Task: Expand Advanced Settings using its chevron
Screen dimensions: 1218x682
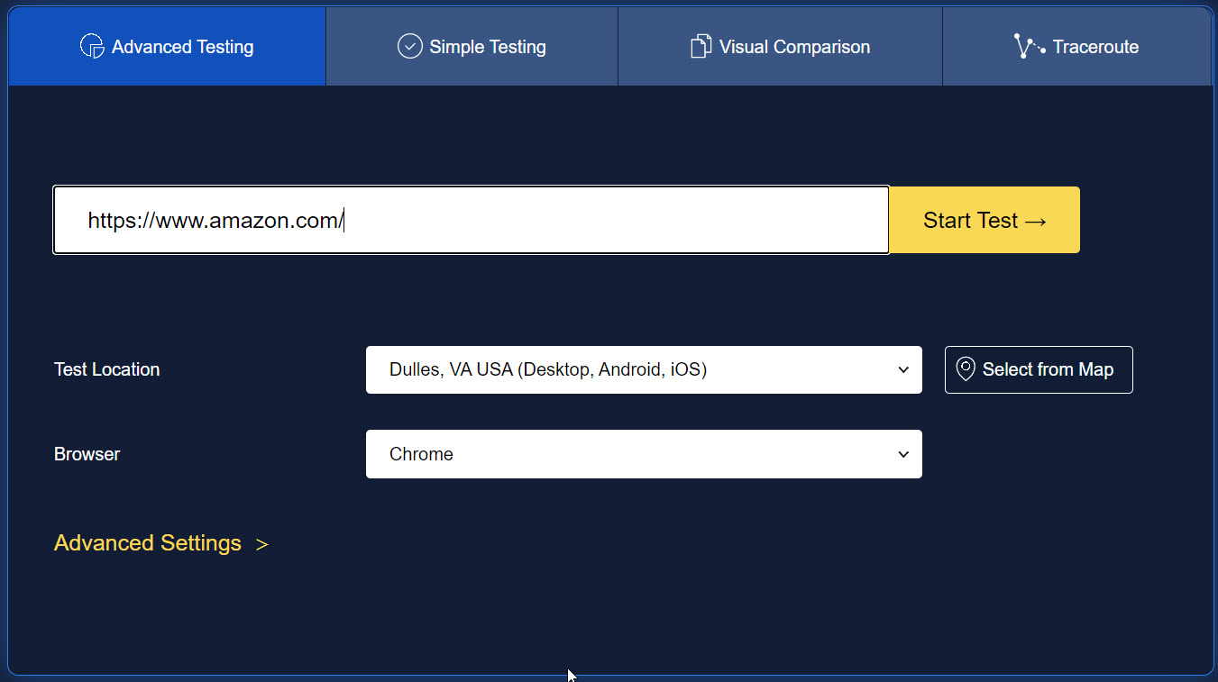Action: tap(262, 543)
